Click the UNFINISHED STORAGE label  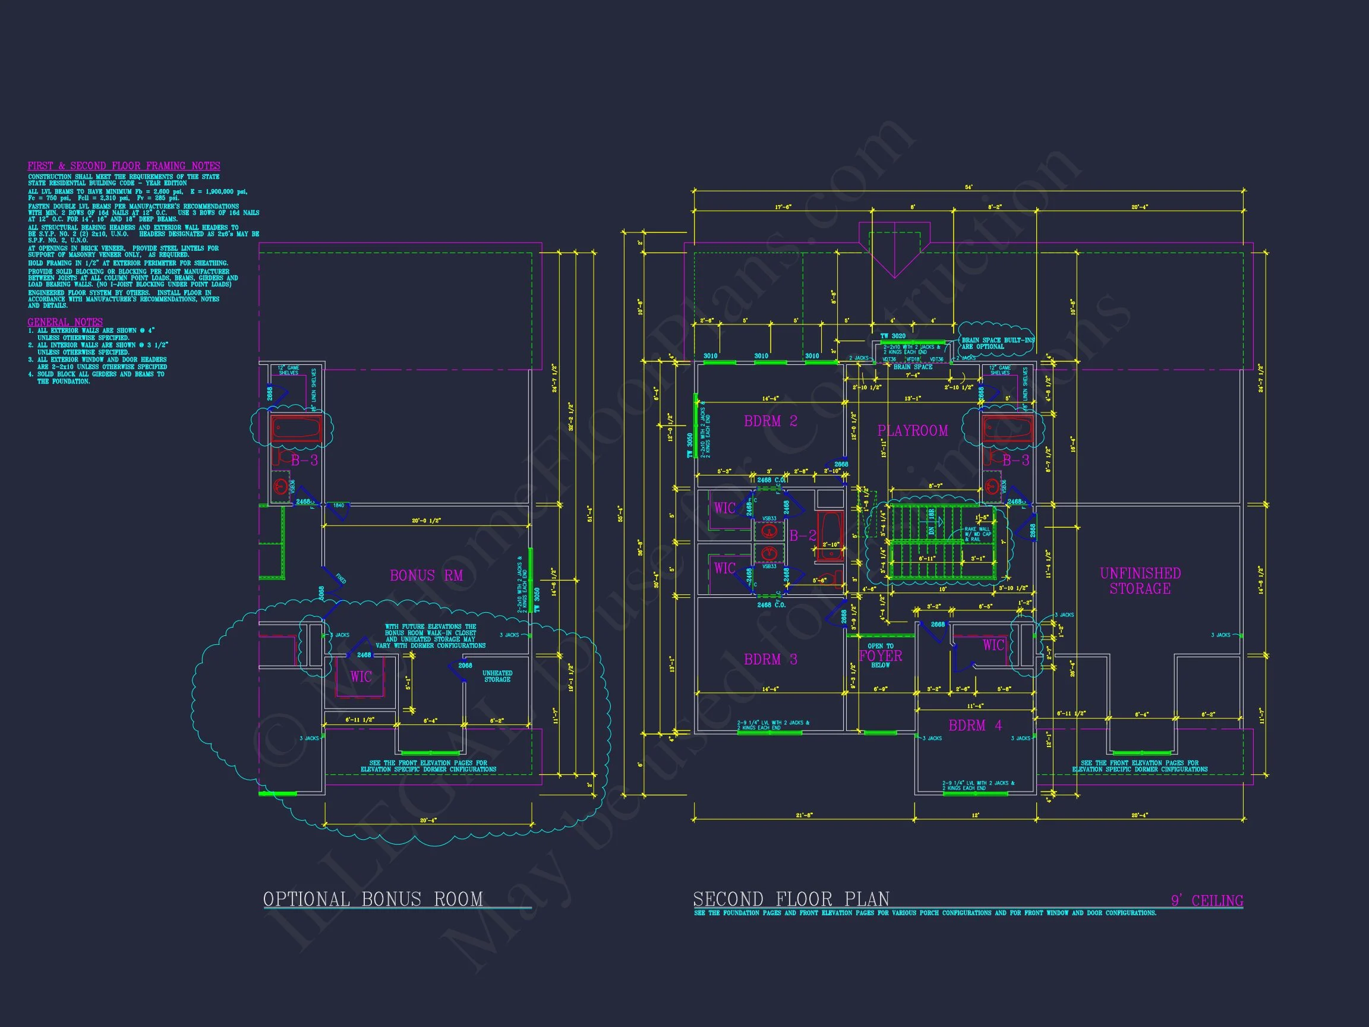pyautogui.click(x=1140, y=581)
